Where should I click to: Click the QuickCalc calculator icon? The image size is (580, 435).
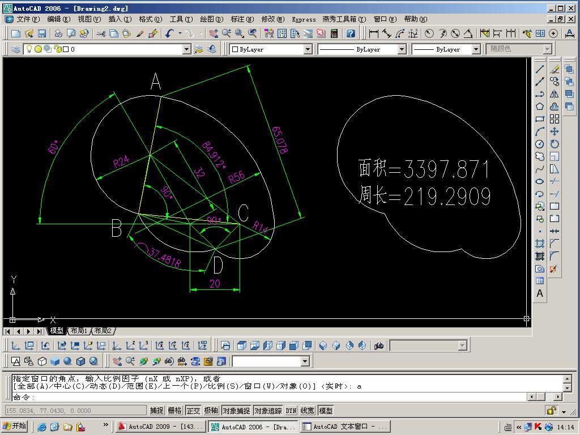coord(334,33)
